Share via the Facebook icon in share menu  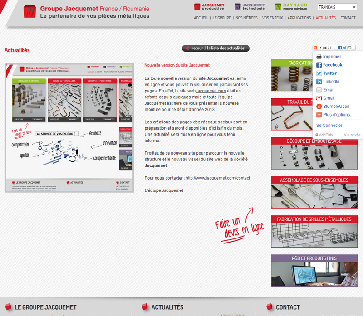tap(319, 65)
